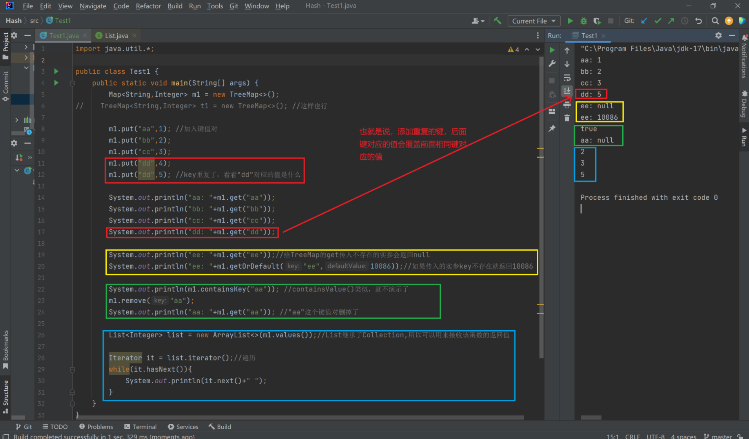Image resolution: width=749 pixels, height=439 pixels.
Task: Push commits with the green Git up-right arrow
Action: click(x=671, y=21)
